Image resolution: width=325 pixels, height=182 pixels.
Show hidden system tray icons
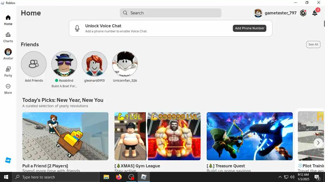(280, 177)
